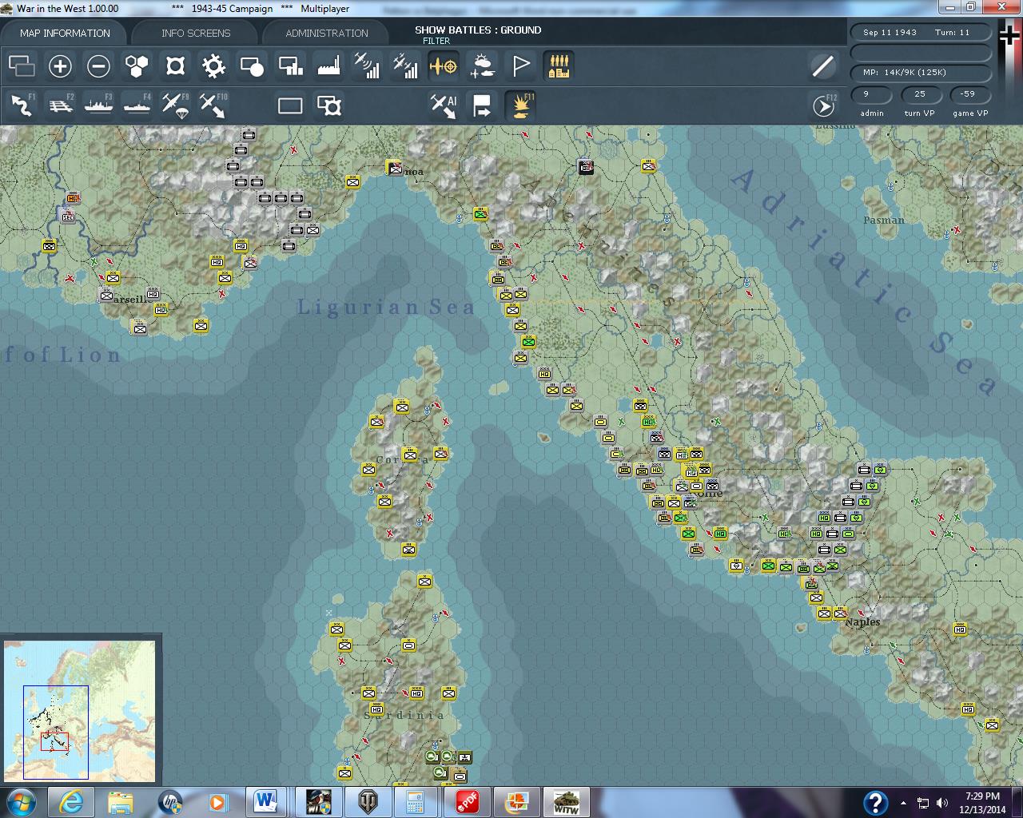Click the FILTER link under Show Battles
This screenshot has height=818, width=1023.
coord(436,41)
